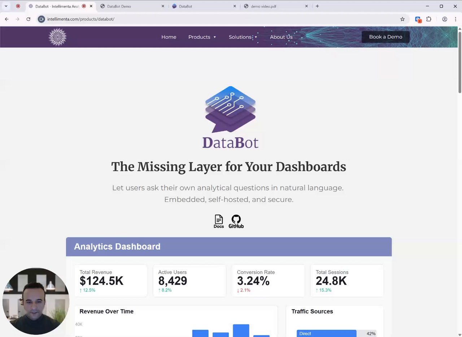
Task: Open the Docs document icon
Action: pyautogui.click(x=219, y=222)
